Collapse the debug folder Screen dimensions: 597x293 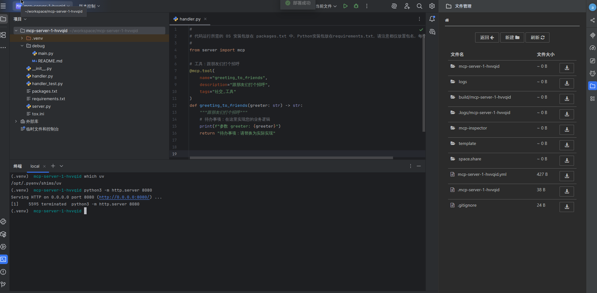point(22,46)
